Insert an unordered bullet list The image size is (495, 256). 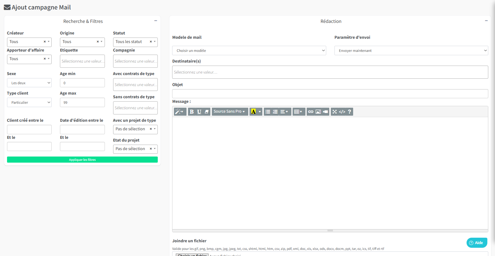click(x=268, y=112)
